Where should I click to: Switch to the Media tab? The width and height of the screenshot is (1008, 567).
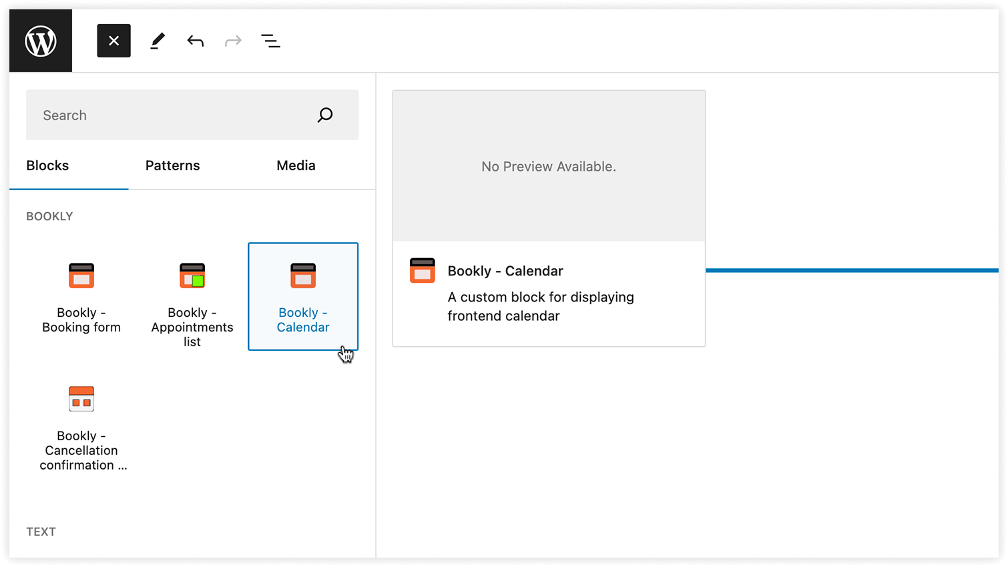296,165
